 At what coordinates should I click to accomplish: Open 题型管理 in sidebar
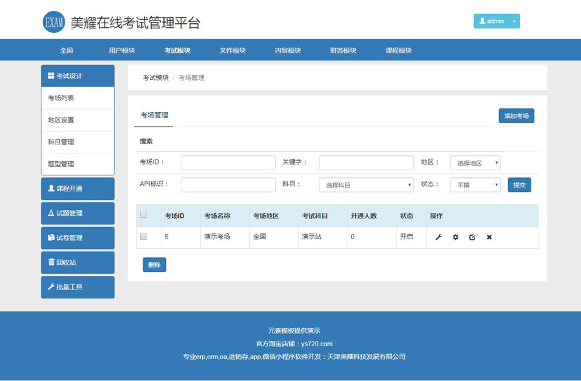[78, 164]
